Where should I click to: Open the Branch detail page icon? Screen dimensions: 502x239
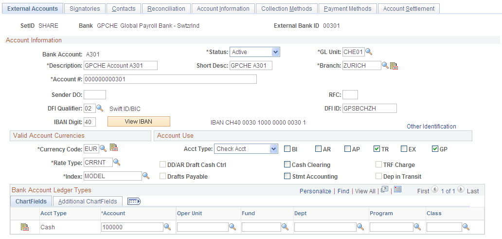point(394,66)
